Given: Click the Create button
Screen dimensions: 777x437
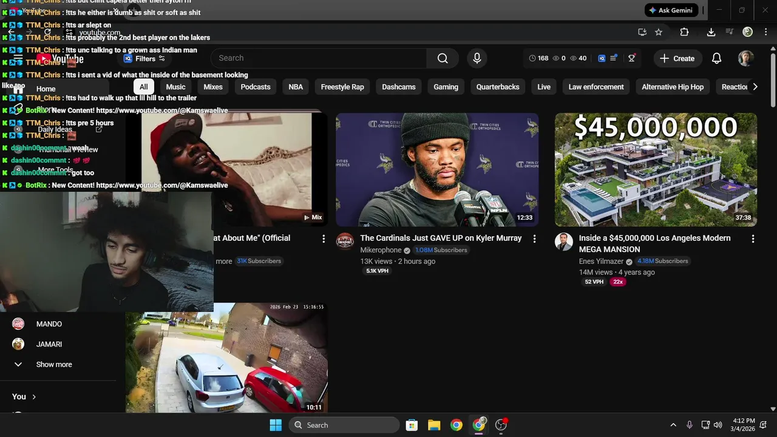Looking at the screenshot, I should [x=677, y=58].
